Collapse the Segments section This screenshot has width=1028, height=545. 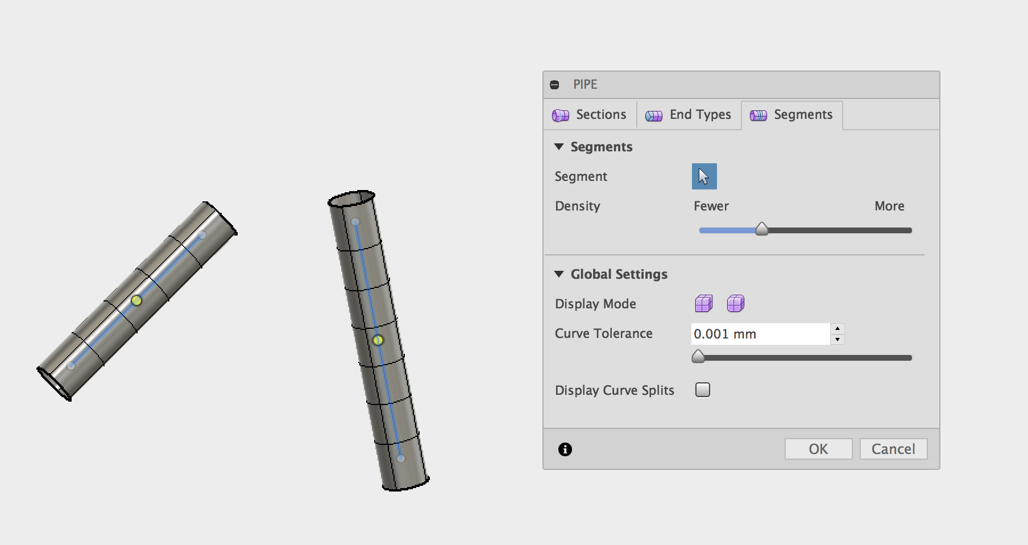[558, 146]
